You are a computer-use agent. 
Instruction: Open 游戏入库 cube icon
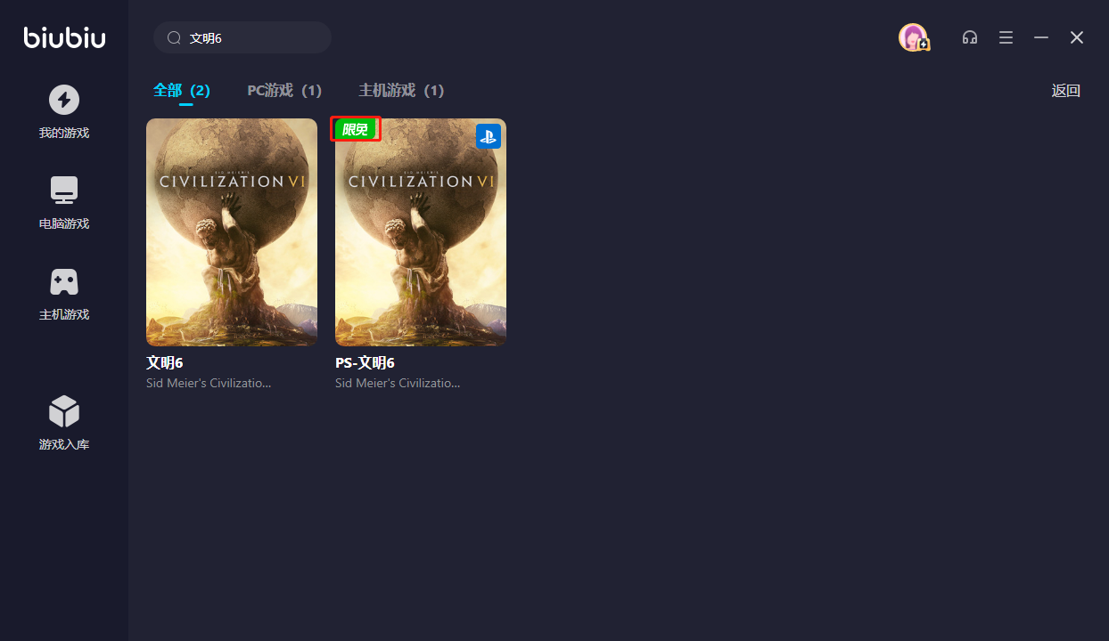coord(64,411)
